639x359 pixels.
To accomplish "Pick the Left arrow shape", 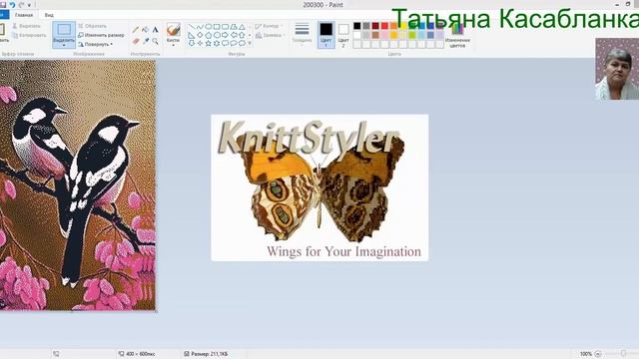I will [x=234, y=35].
